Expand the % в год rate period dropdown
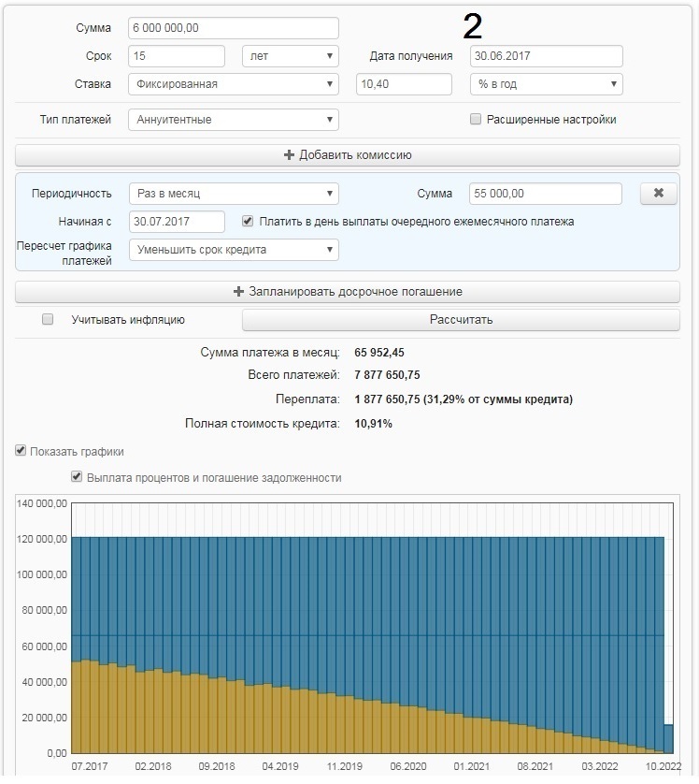699x784 pixels. [546, 84]
